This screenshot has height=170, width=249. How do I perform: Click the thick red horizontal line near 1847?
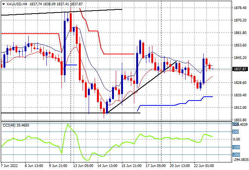point(119,54)
